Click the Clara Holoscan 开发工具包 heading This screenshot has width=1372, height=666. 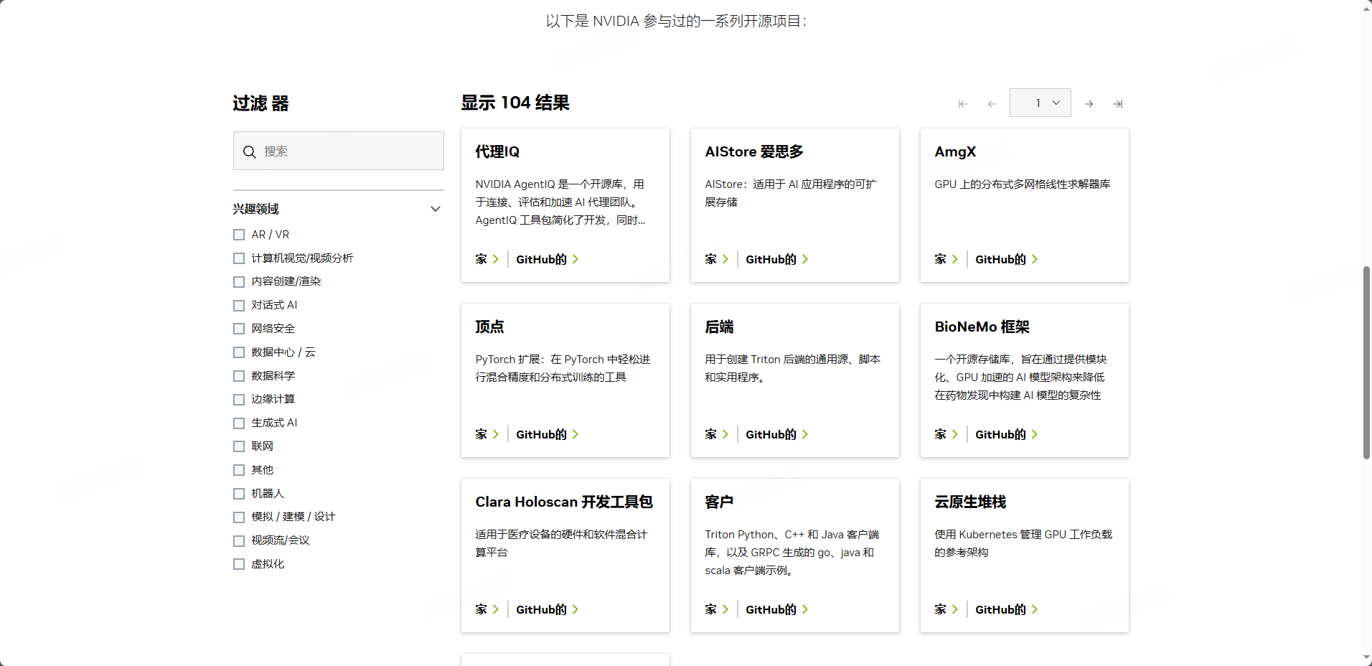click(564, 502)
